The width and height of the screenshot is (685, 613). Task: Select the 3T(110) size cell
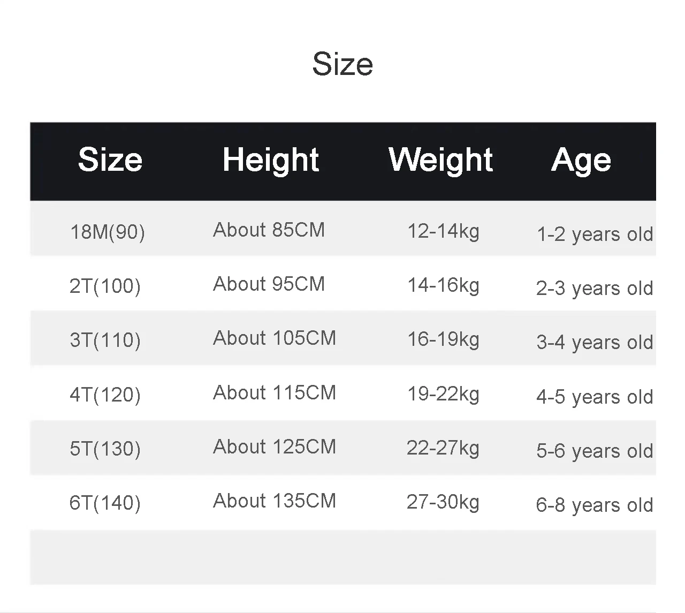pyautogui.click(x=105, y=340)
